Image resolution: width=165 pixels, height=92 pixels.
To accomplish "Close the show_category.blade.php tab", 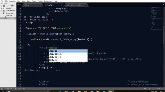I will point(85,5).
